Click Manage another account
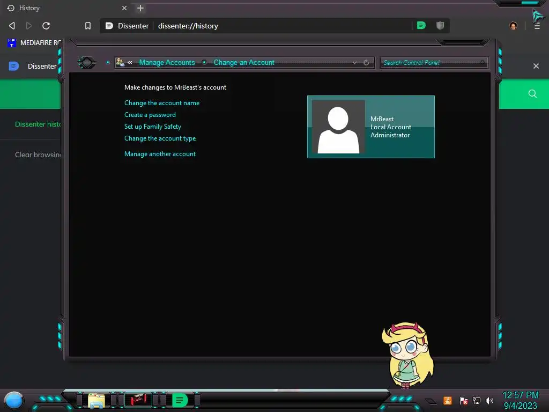Viewport: 549px width, 412px height. [160, 154]
